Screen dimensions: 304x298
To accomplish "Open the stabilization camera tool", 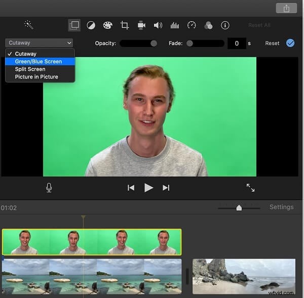I will [x=141, y=25].
